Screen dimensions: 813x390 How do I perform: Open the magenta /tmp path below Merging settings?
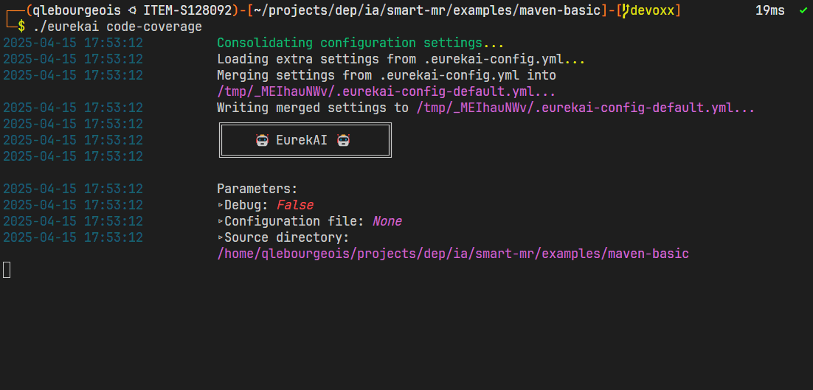click(x=386, y=91)
